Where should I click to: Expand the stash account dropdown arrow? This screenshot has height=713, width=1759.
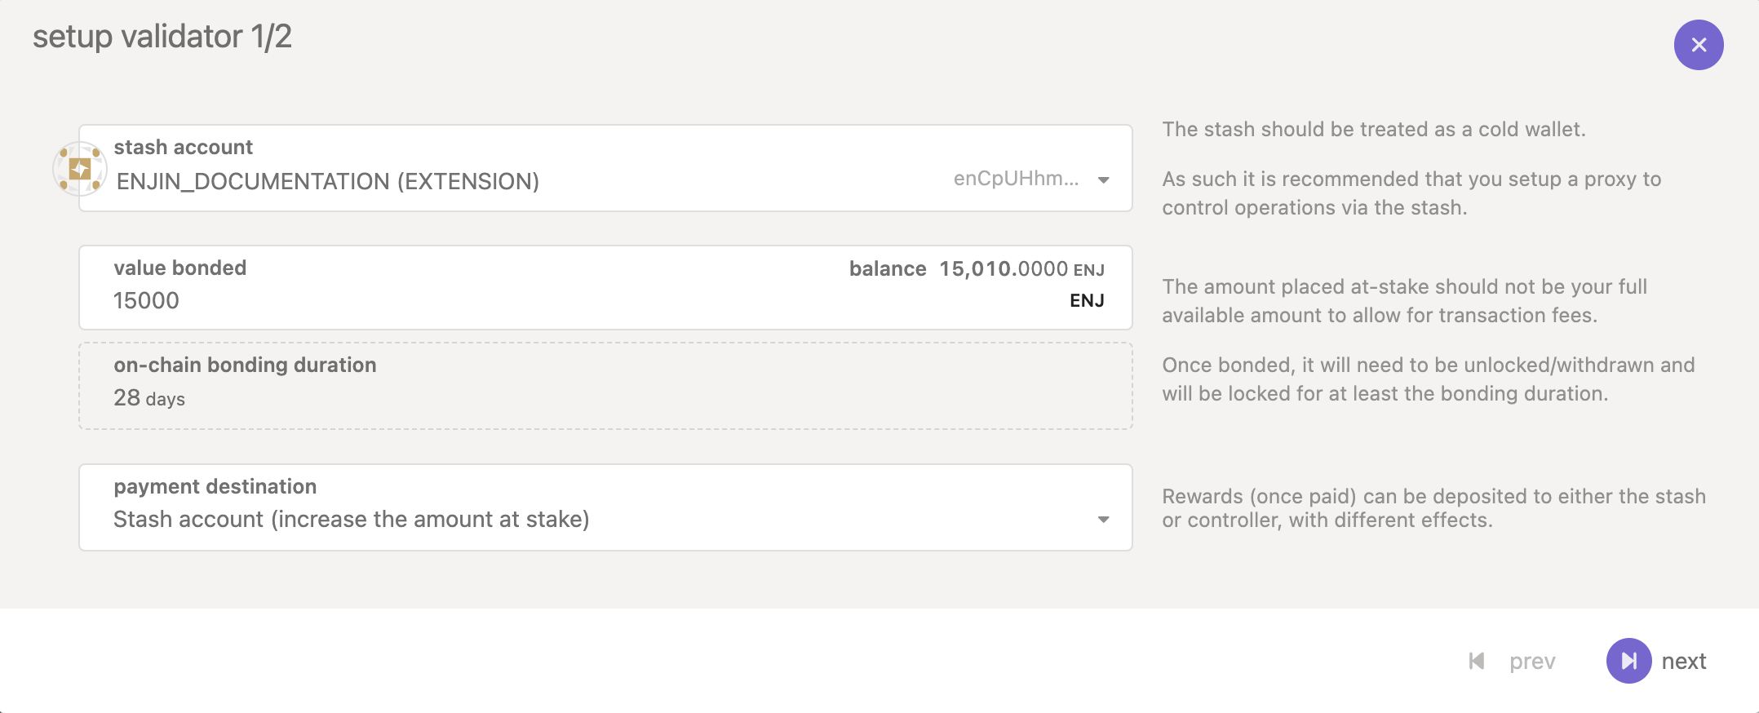[1103, 180]
